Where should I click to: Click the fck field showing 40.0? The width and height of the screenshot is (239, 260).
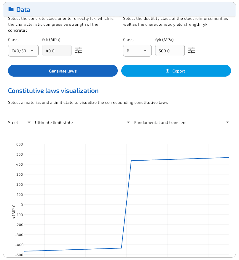coord(57,51)
